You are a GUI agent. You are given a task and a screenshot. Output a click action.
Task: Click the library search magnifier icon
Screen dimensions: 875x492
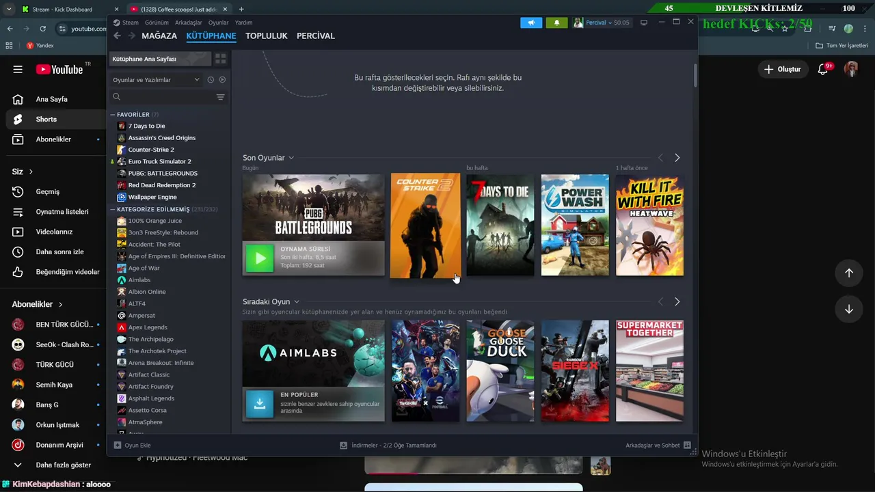pos(116,97)
